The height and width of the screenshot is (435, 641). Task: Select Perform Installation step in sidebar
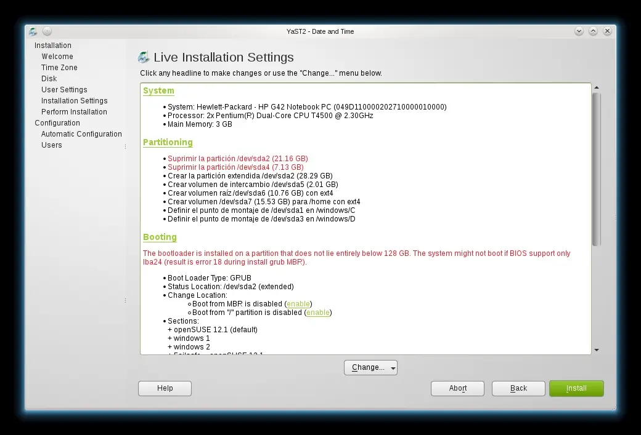coord(74,111)
